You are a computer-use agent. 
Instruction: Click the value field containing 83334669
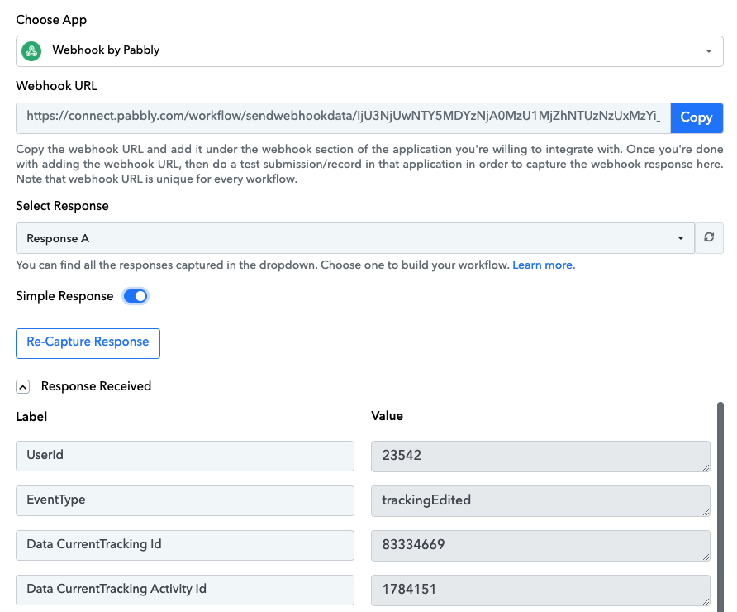tap(540, 546)
